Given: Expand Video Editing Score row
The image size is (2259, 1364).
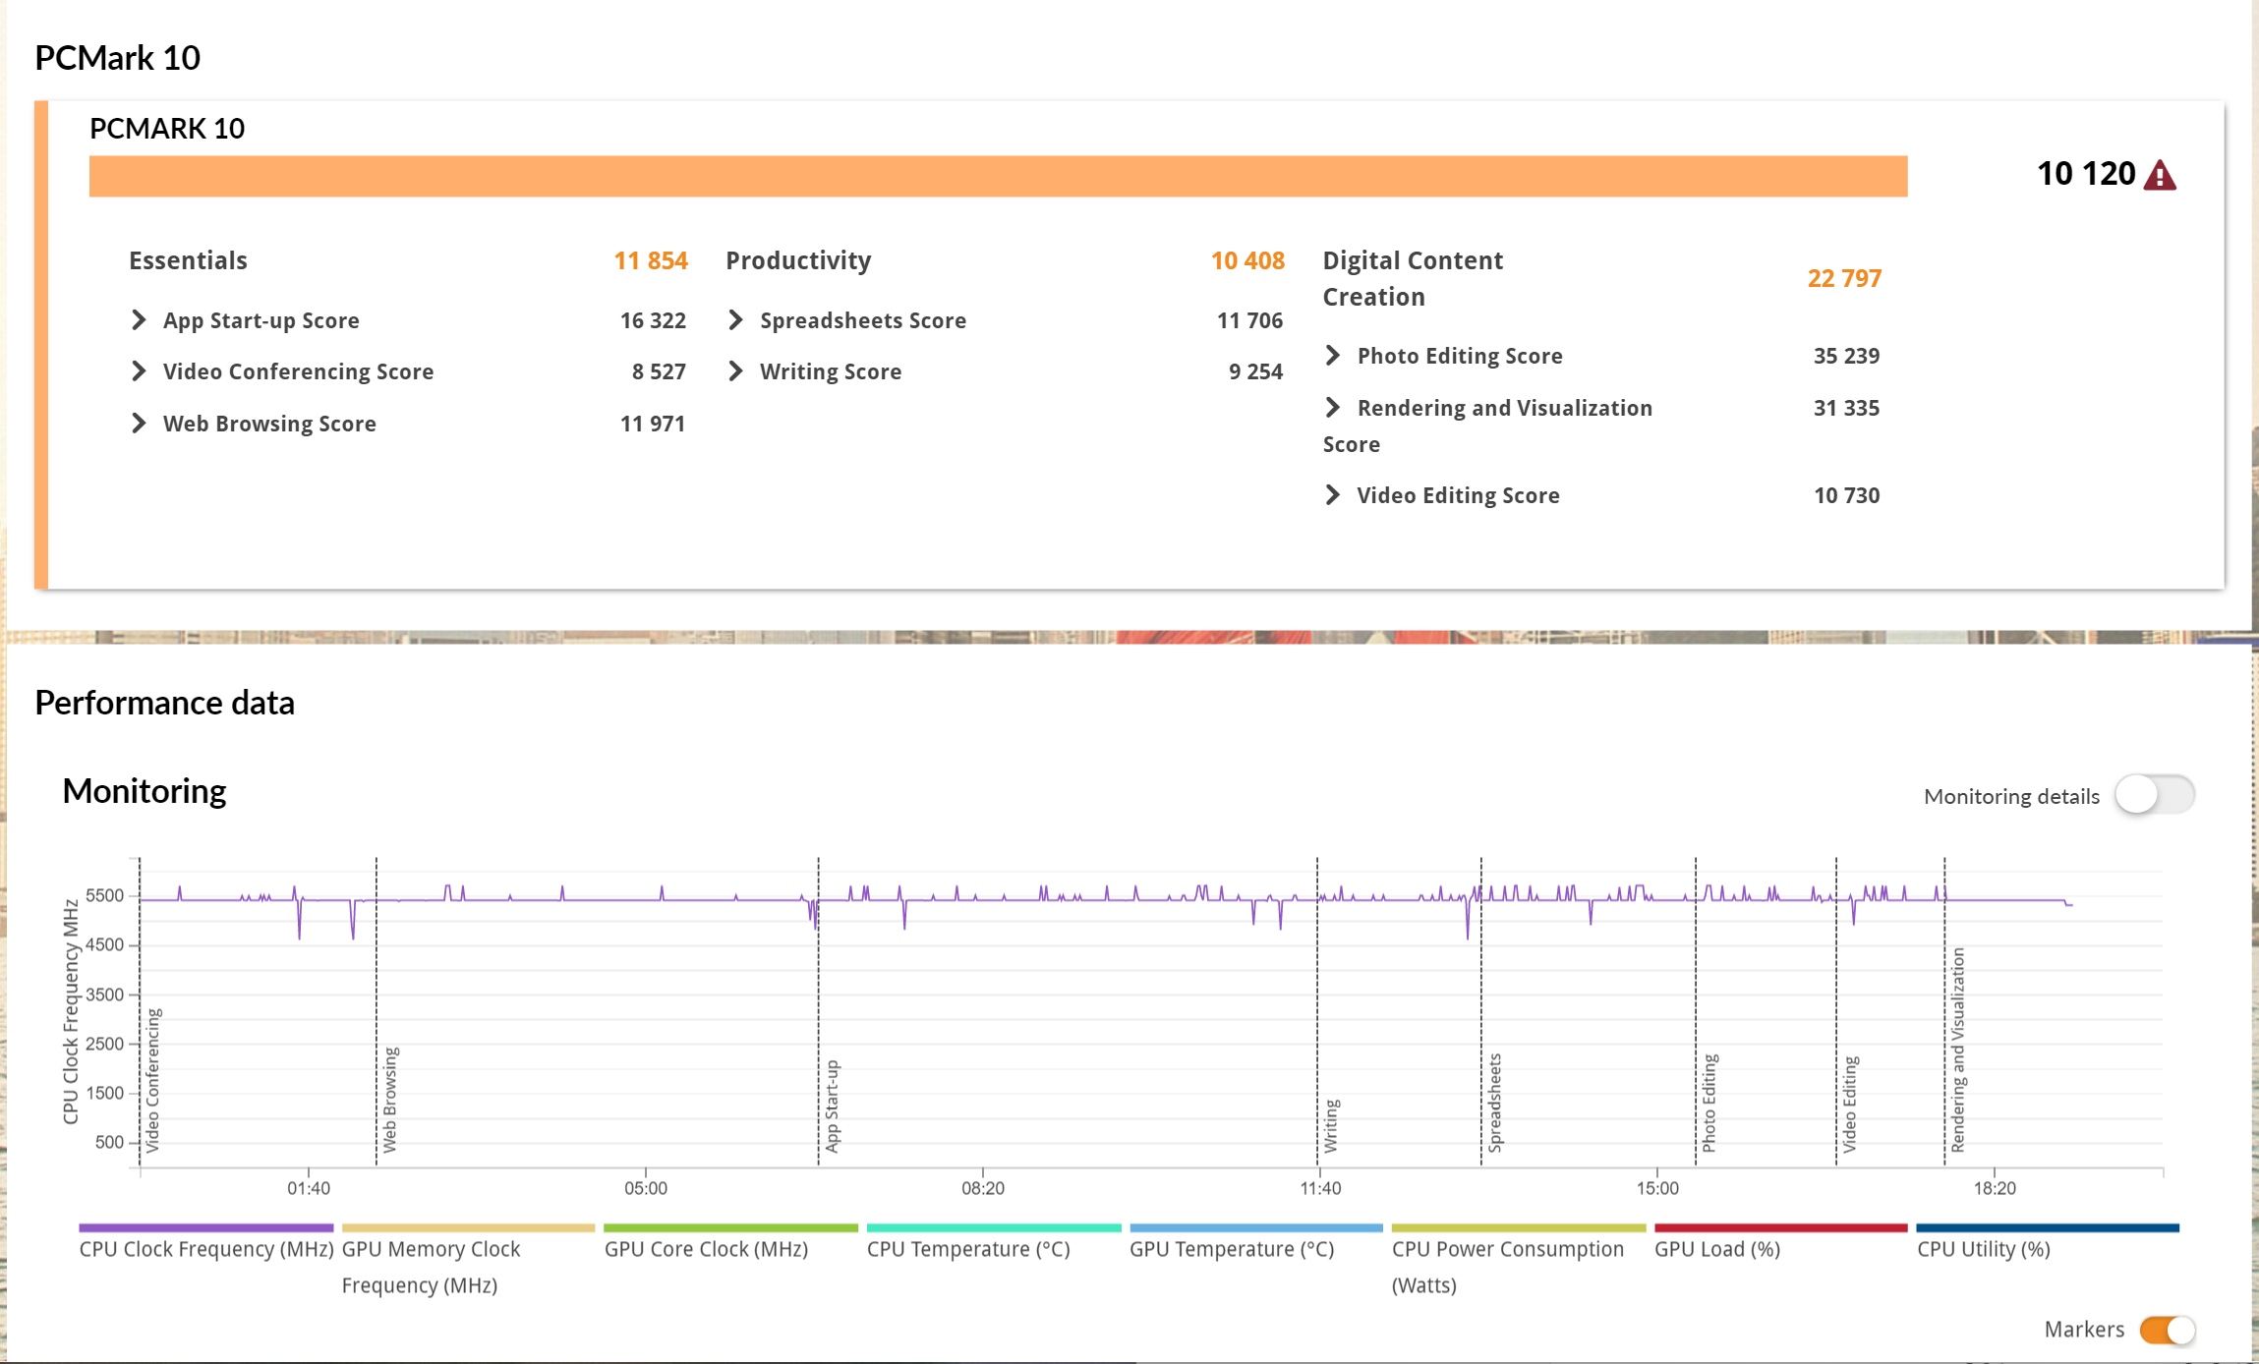Looking at the screenshot, I should (x=1333, y=495).
